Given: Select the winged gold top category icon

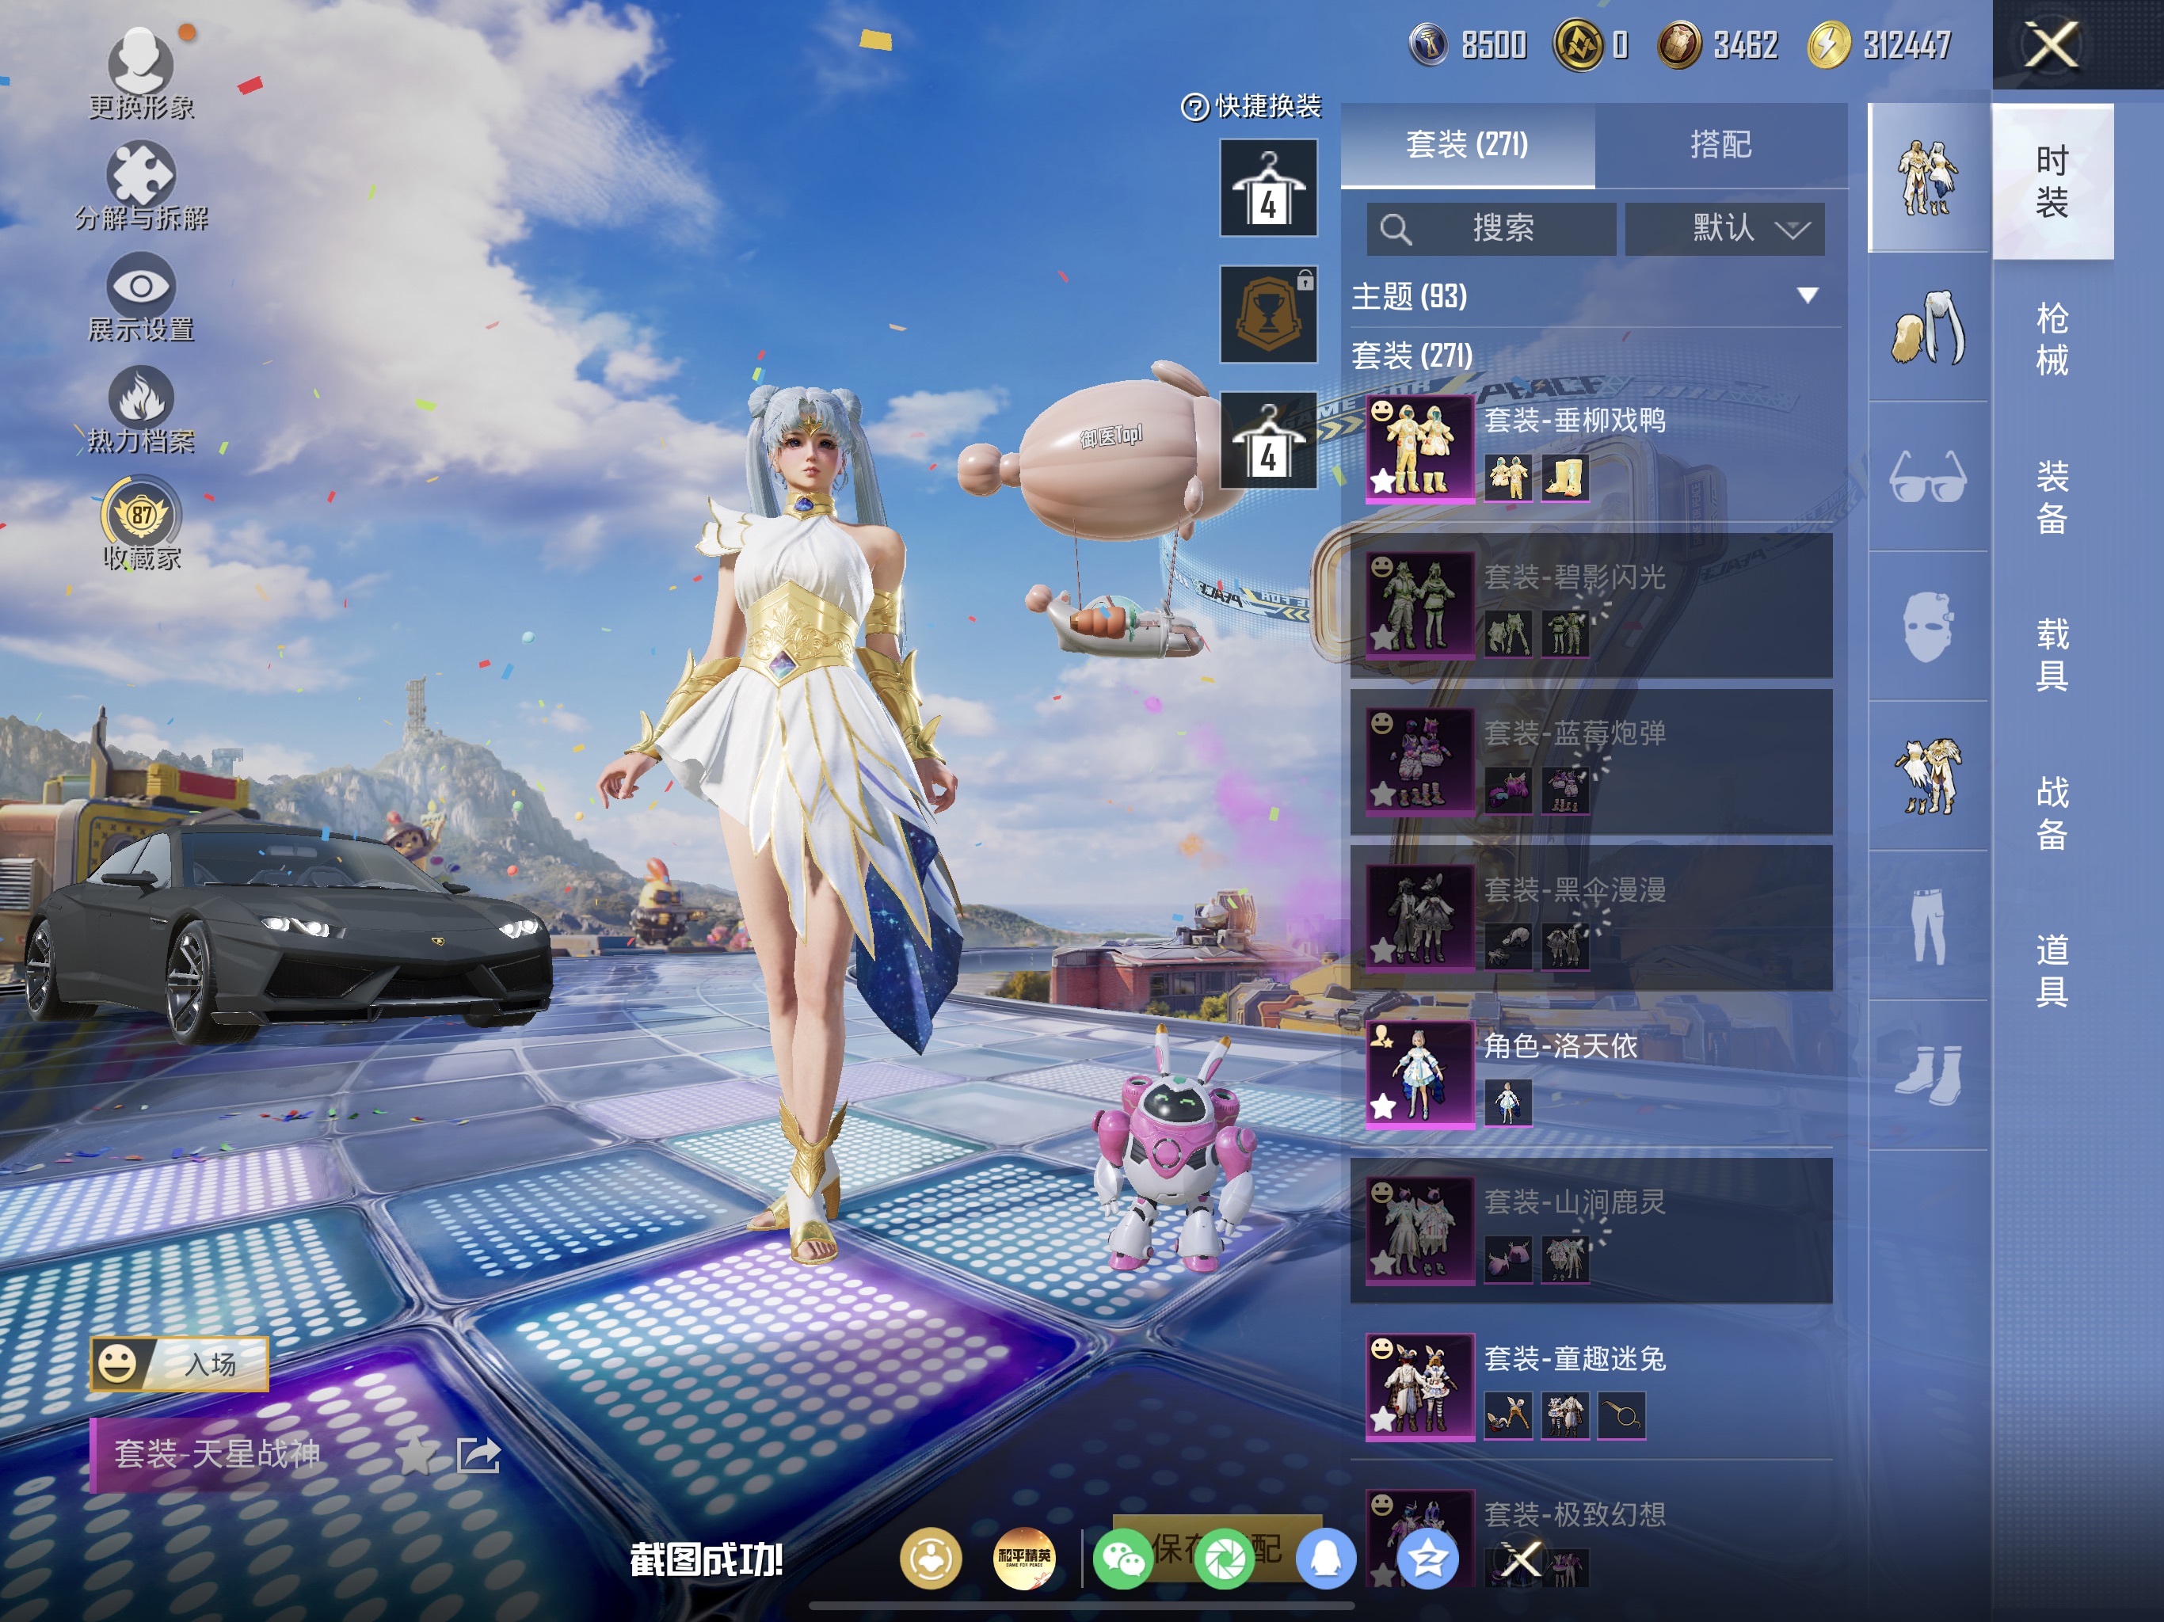Looking at the screenshot, I should coord(1927,777).
